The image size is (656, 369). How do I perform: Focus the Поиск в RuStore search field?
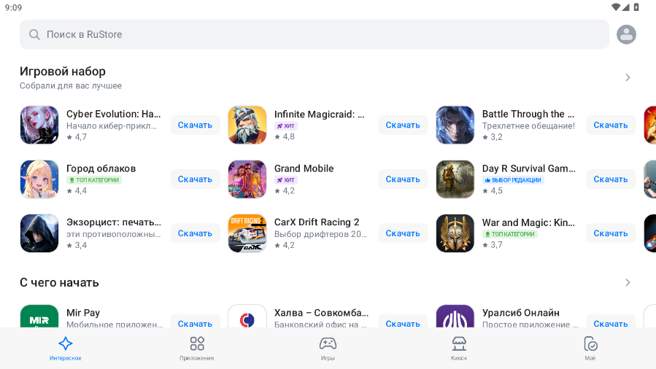[x=314, y=34]
